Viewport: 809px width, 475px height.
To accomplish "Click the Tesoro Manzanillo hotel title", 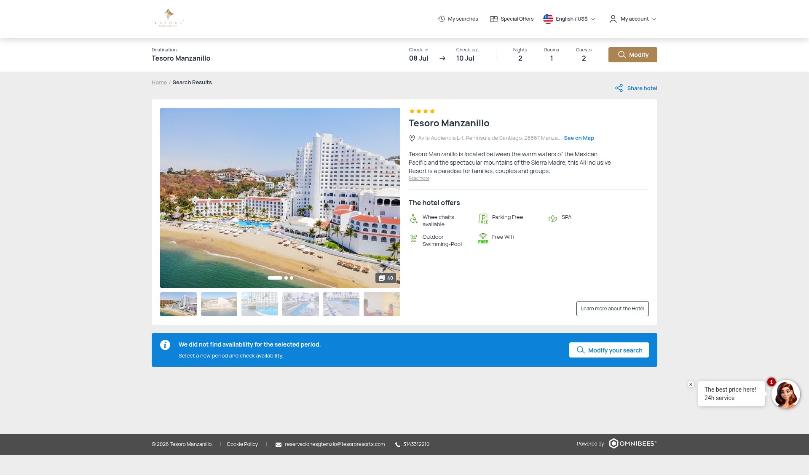I will tap(449, 123).
